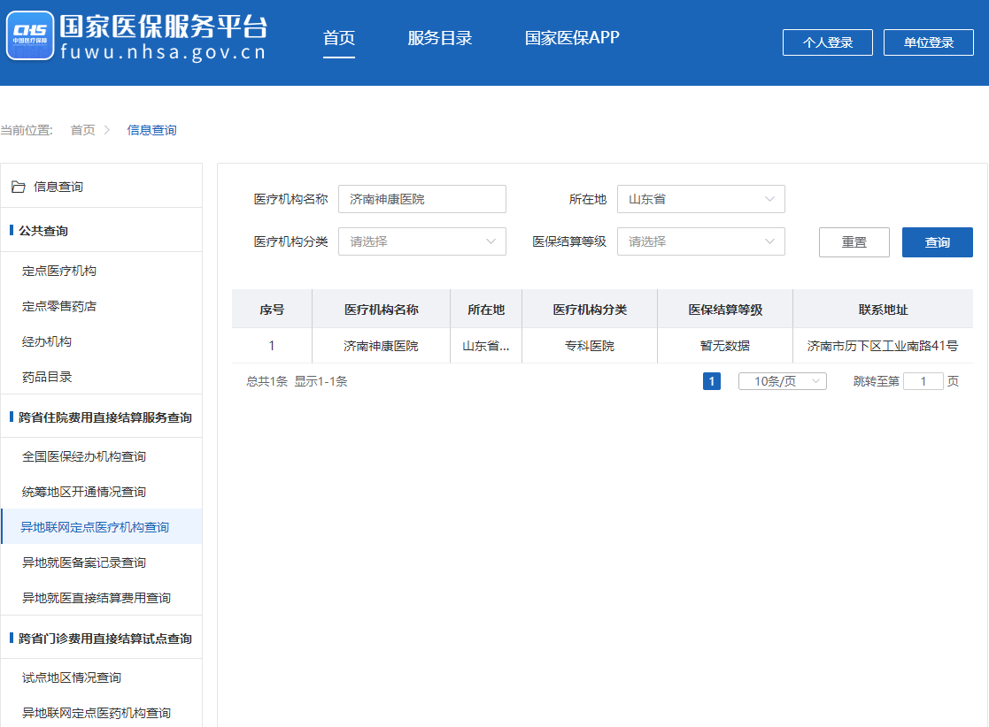Image resolution: width=989 pixels, height=727 pixels.
Task: Open the 所在地 province dropdown
Action: click(700, 199)
